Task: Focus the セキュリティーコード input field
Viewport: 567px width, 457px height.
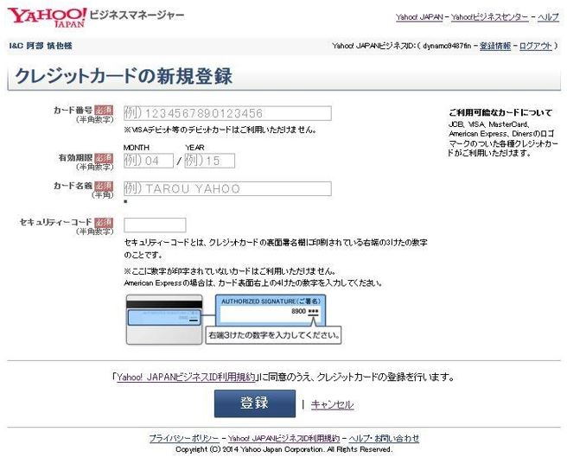Action: pos(155,225)
